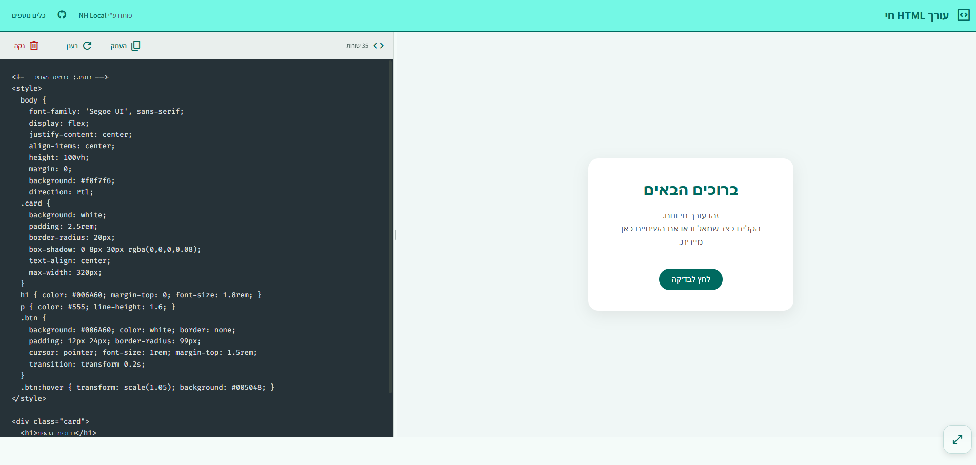Click the 'עורך HTML חי' page title
The width and height of the screenshot is (976, 465).
[x=917, y=15]
